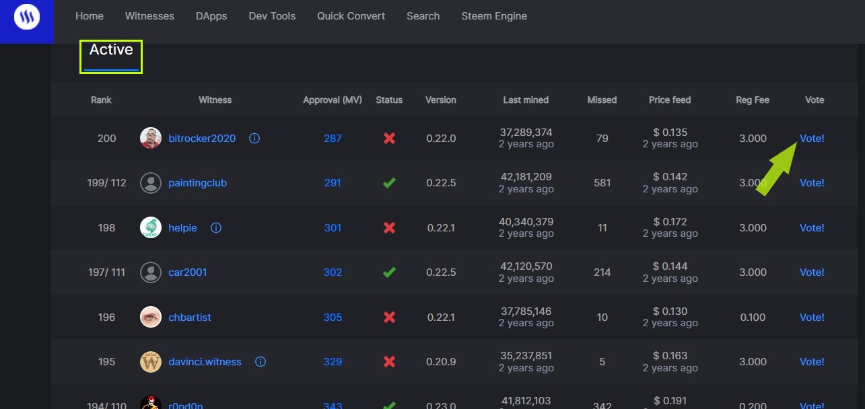Open Steem Engine menu item

(x=494, y=16)
